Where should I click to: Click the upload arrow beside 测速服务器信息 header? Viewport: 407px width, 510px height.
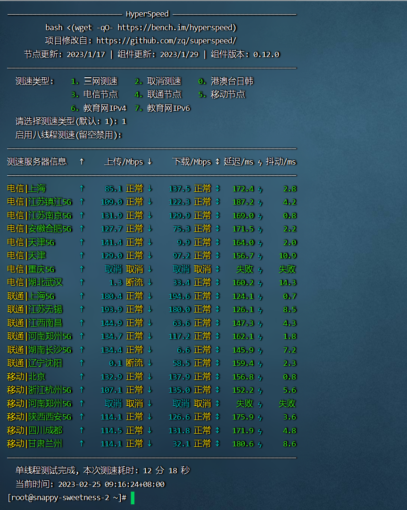click(82, 162)
